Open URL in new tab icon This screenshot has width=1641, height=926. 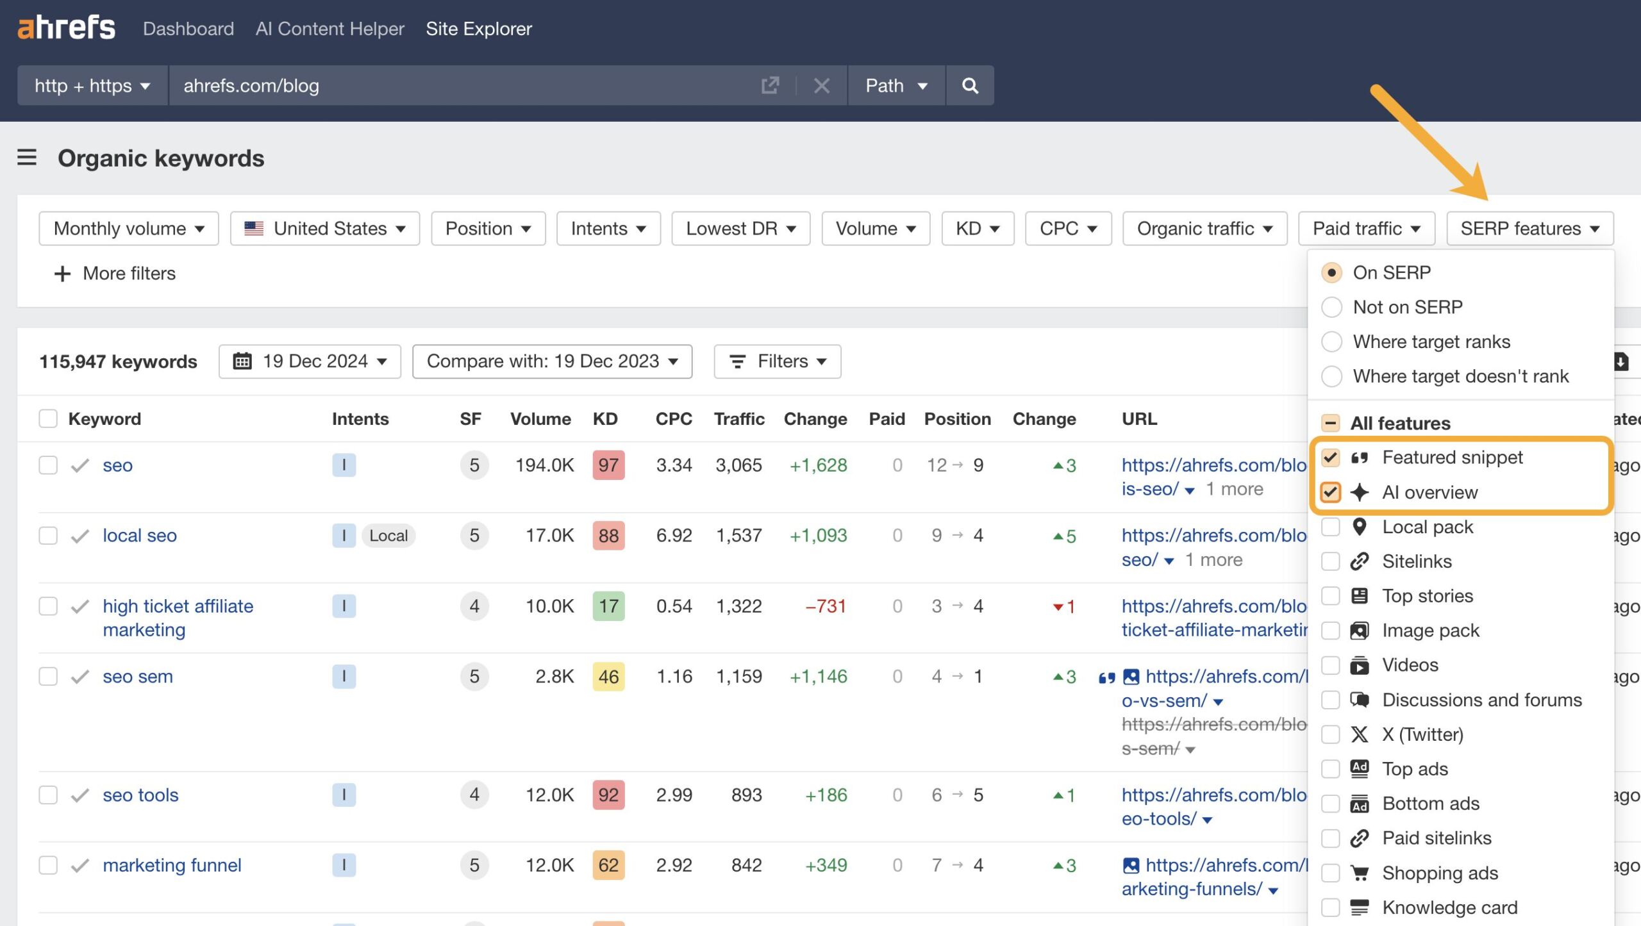pos(770,85)
